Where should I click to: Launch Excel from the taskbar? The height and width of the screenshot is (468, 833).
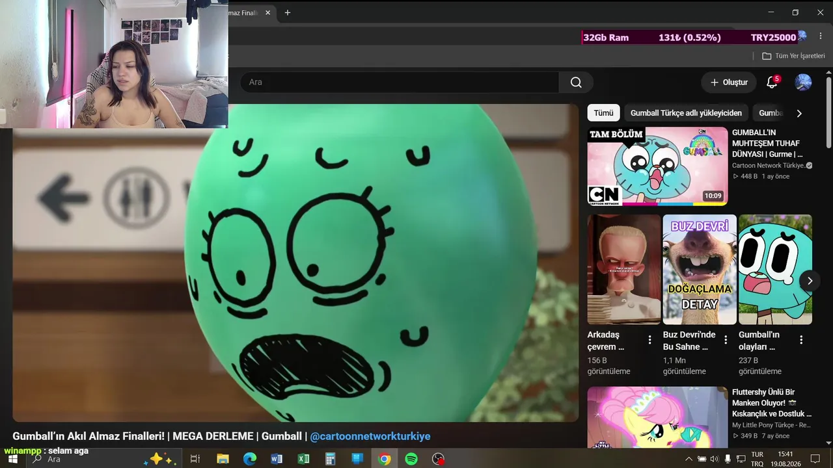(x=303, y=459)
